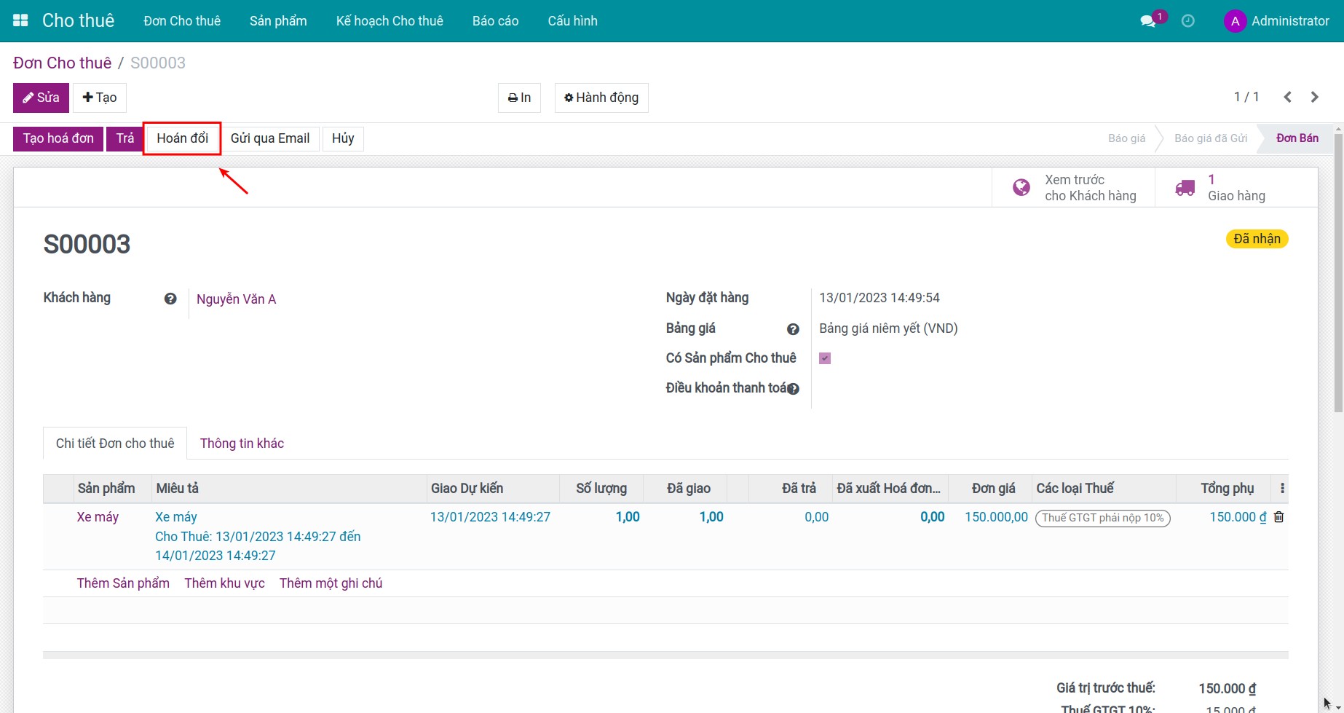
Task: Open the apps grid menu icon
Action: pyautogui.click(x=20, y=20)
